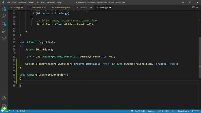This screenshot has width=201, height=113.
Task: Click UGameplayStatics on line 31
Action: pyautogui.click(x=65, y=56)
